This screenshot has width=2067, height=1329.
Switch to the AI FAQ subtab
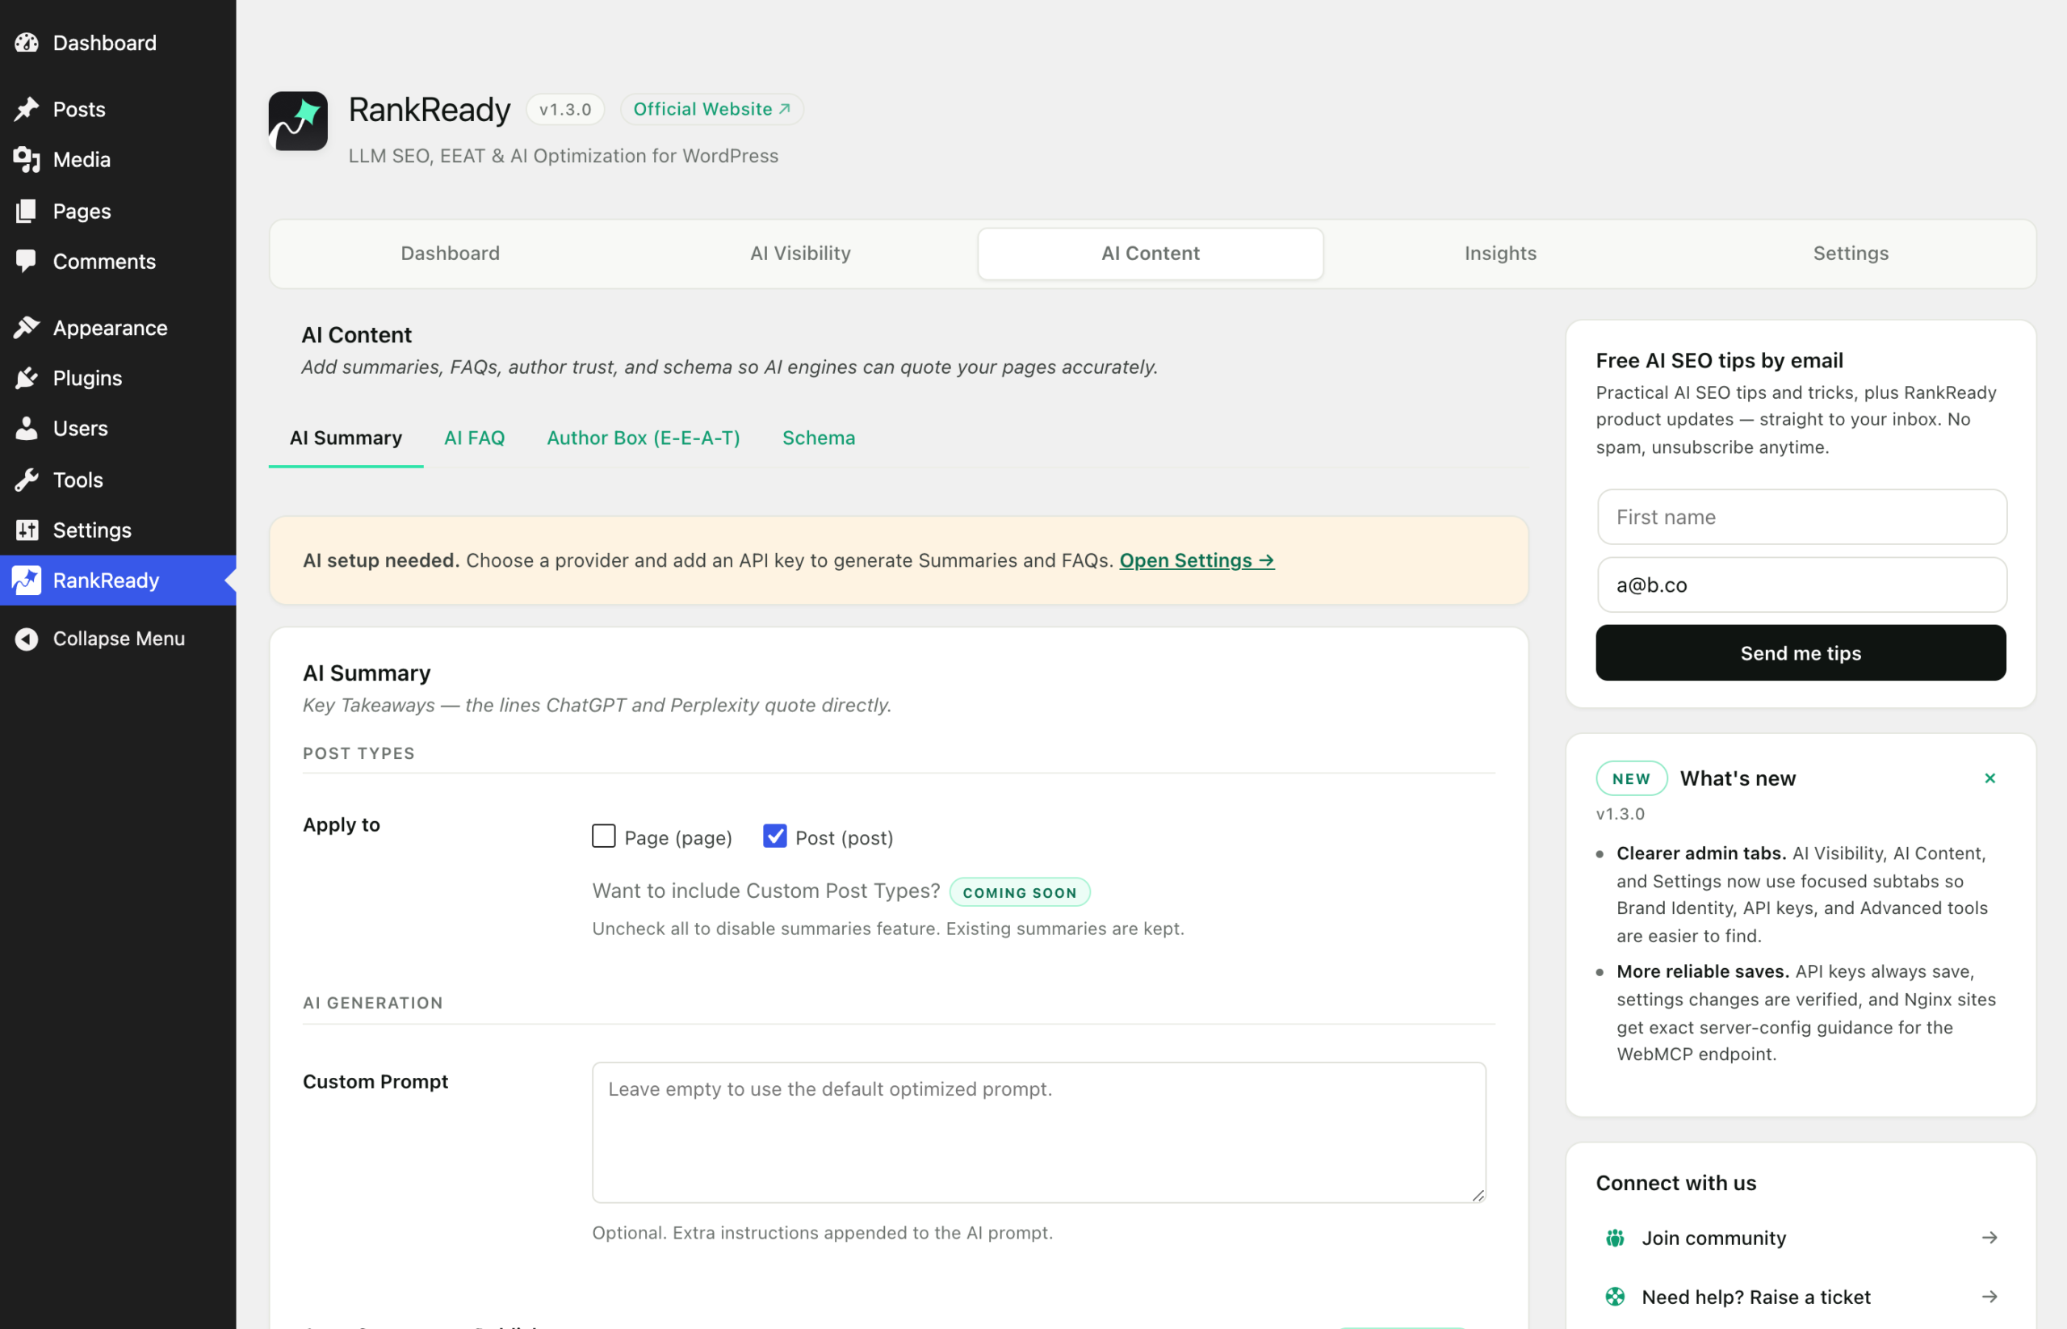[475, 438]
